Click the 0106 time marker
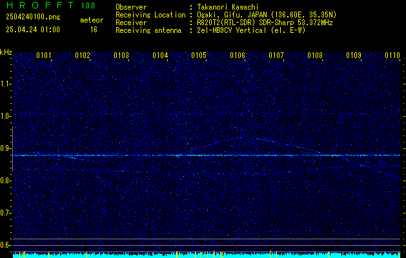The width and height of the screenshot is (406, 258). [x=238, y=55]
